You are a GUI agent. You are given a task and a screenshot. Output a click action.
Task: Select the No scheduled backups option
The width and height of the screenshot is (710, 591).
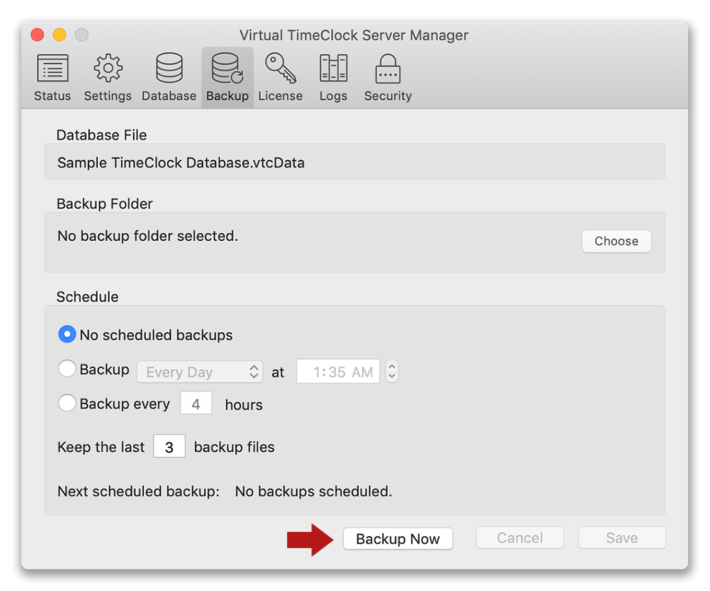tap(67, 334)
